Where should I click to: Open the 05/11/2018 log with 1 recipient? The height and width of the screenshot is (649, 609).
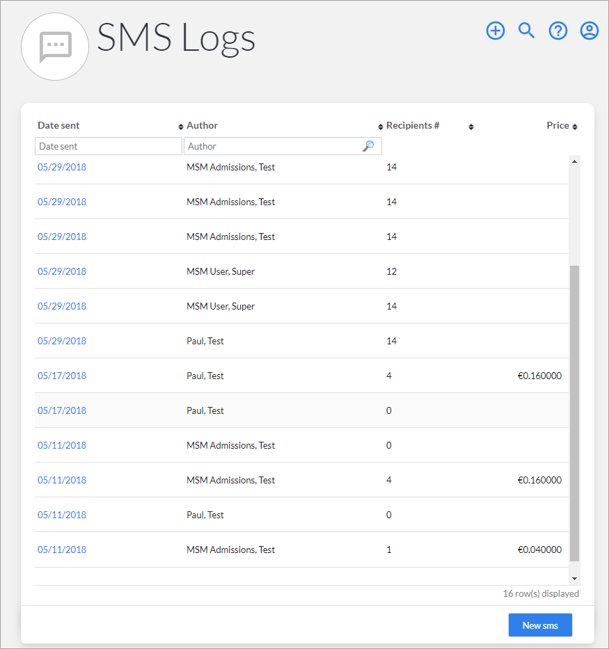tap(62, 550)
